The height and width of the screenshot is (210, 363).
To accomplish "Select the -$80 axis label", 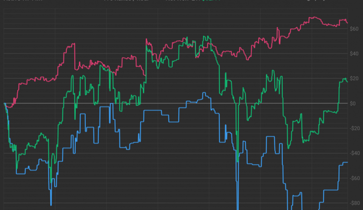I will coord(354,203).
